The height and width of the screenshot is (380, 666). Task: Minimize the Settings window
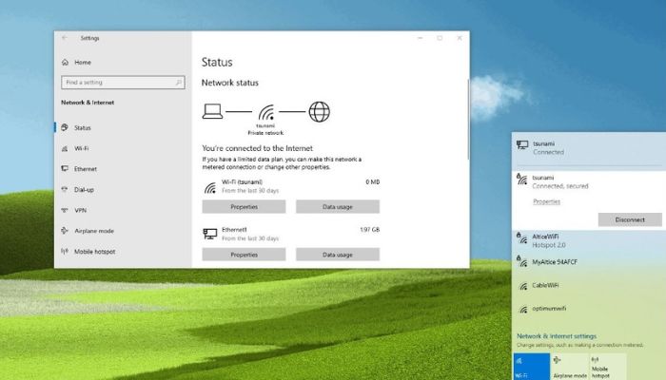[421, 38]
